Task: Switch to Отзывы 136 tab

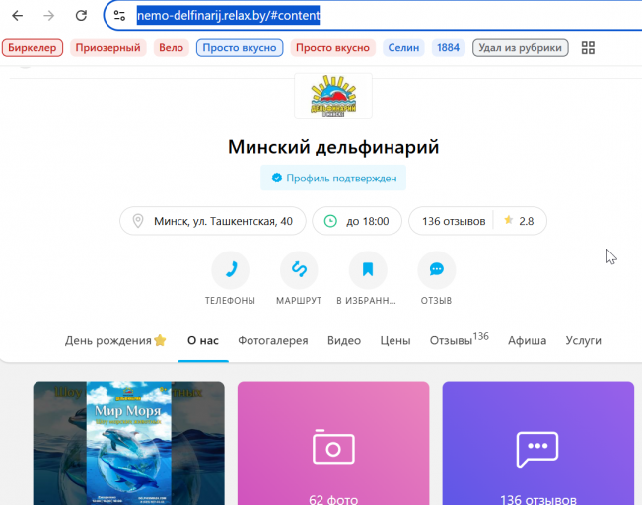Action: pos(460,340)
